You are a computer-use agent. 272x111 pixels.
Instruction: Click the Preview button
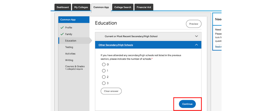194,24
